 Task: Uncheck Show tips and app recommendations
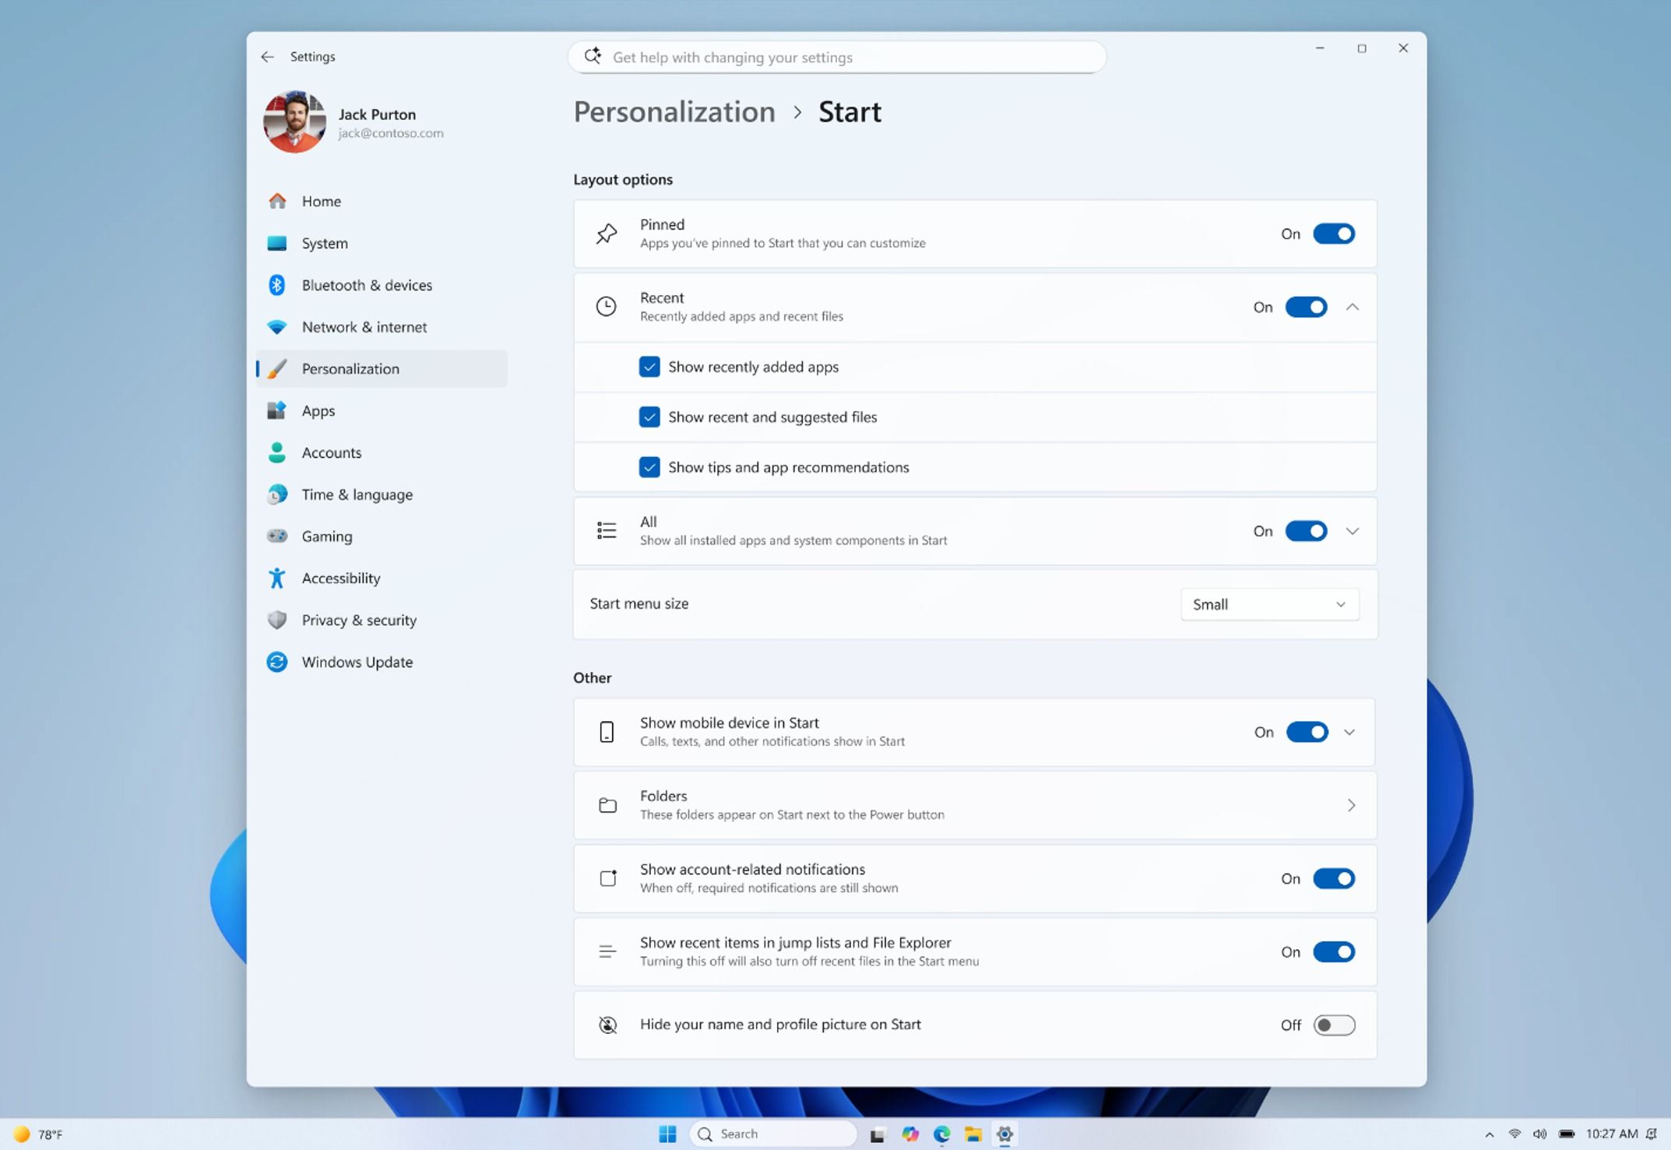[x=649, y=467]
